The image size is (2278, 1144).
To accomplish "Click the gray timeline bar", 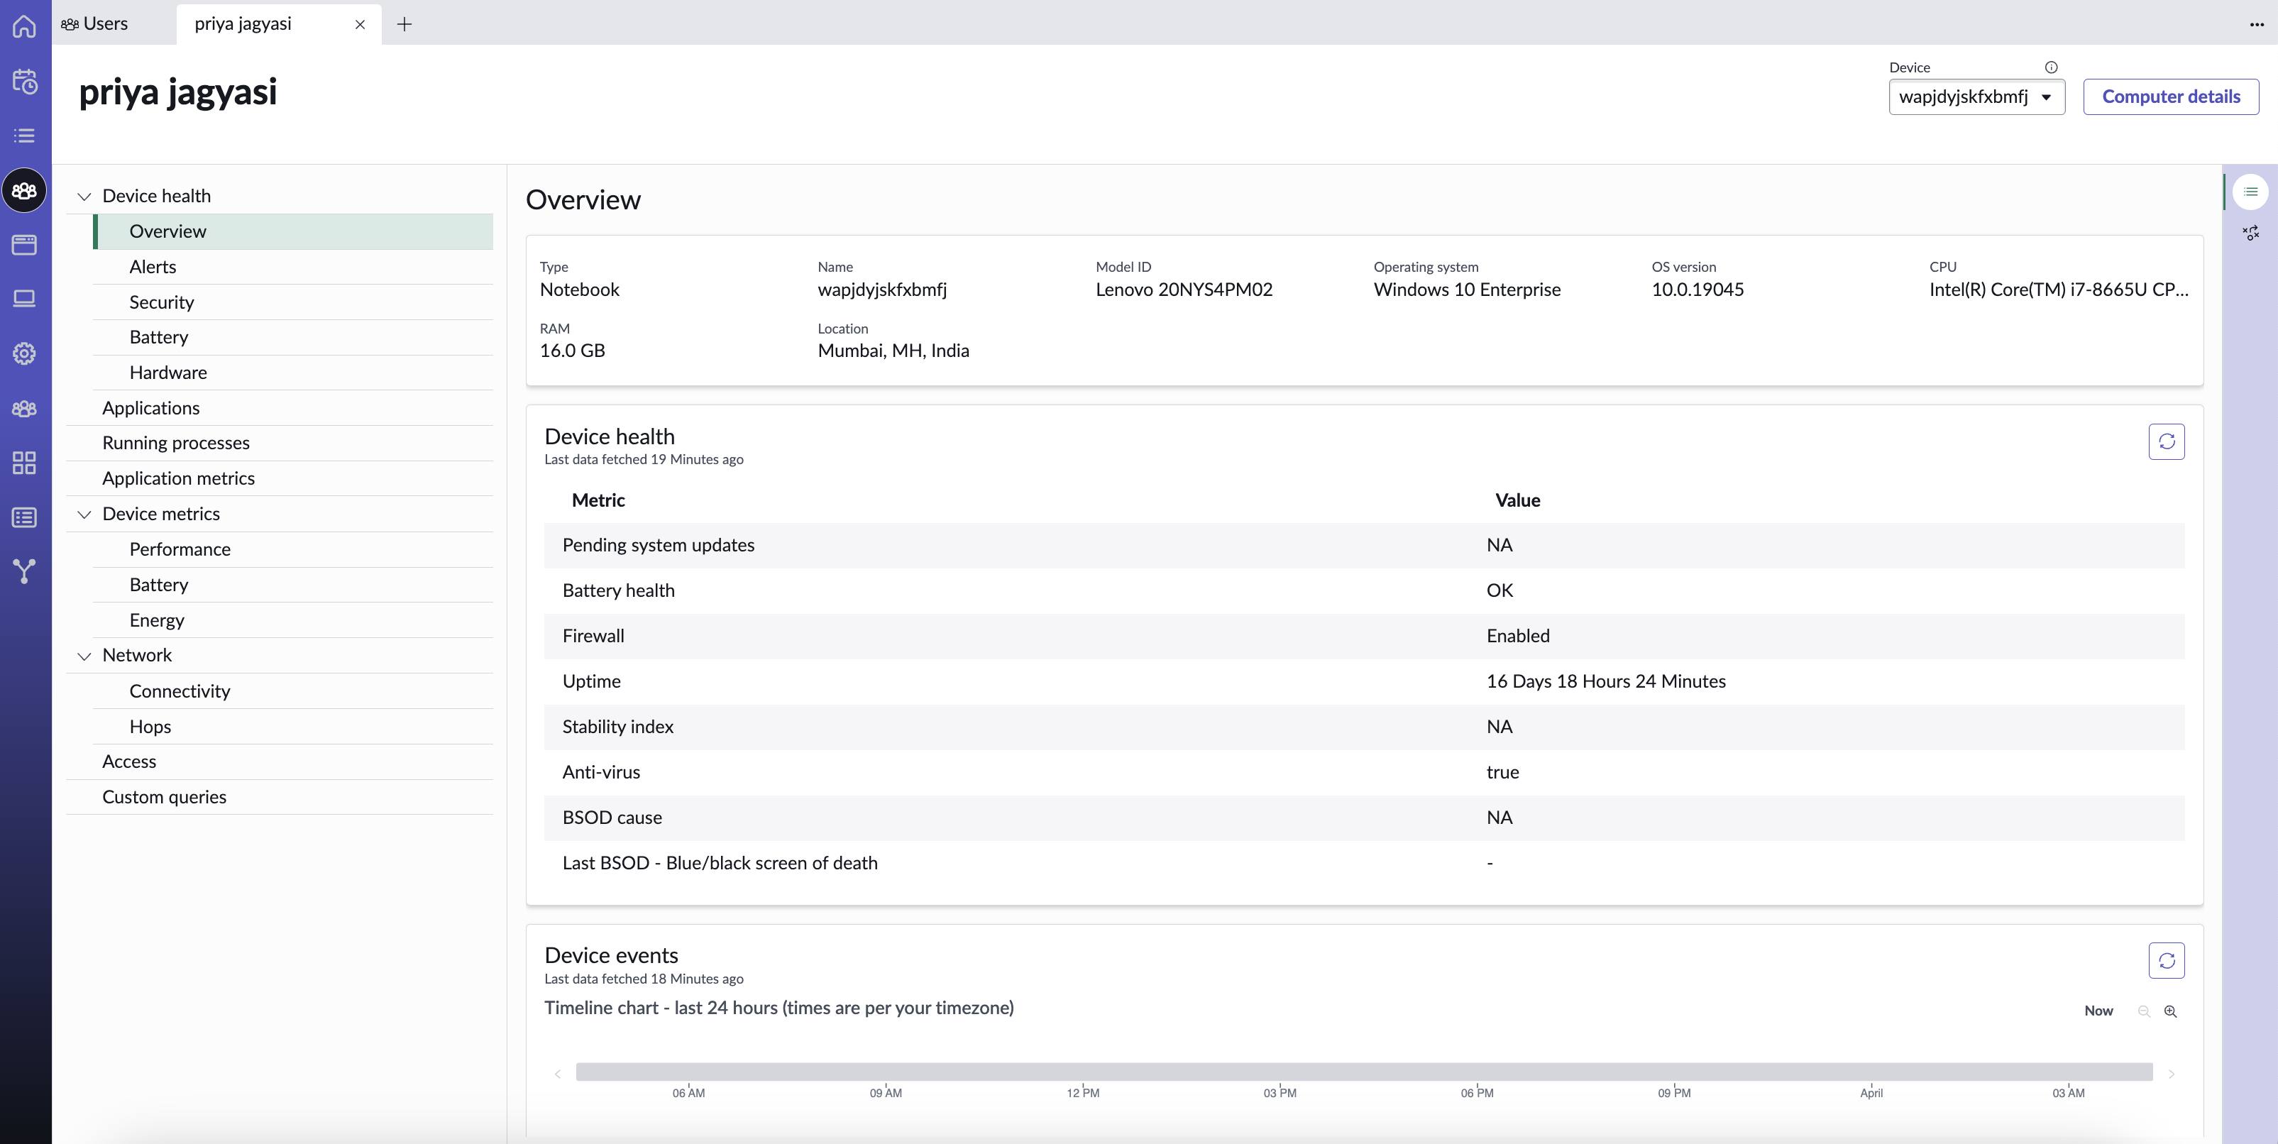I will (x=1364, y=1072).
